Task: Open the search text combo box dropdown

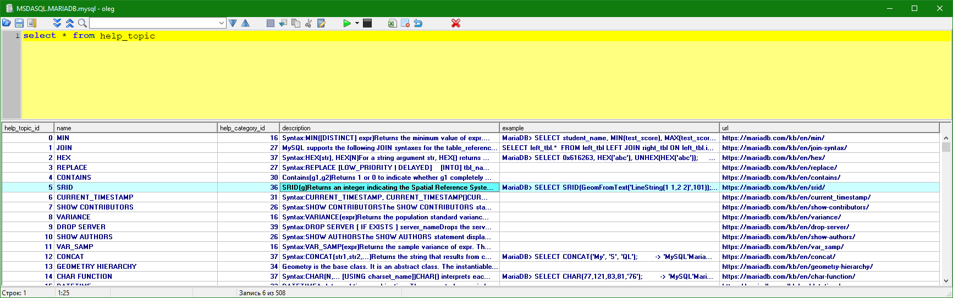Action: point(222,23)
